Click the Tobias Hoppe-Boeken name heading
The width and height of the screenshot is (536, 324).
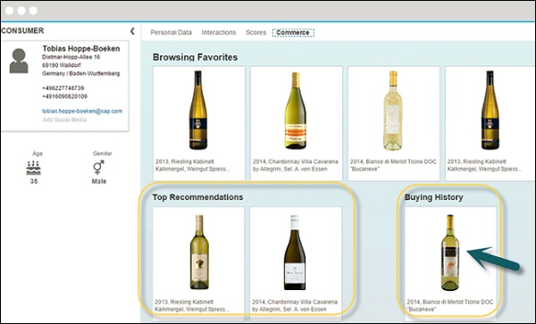(x=81, y=48)
